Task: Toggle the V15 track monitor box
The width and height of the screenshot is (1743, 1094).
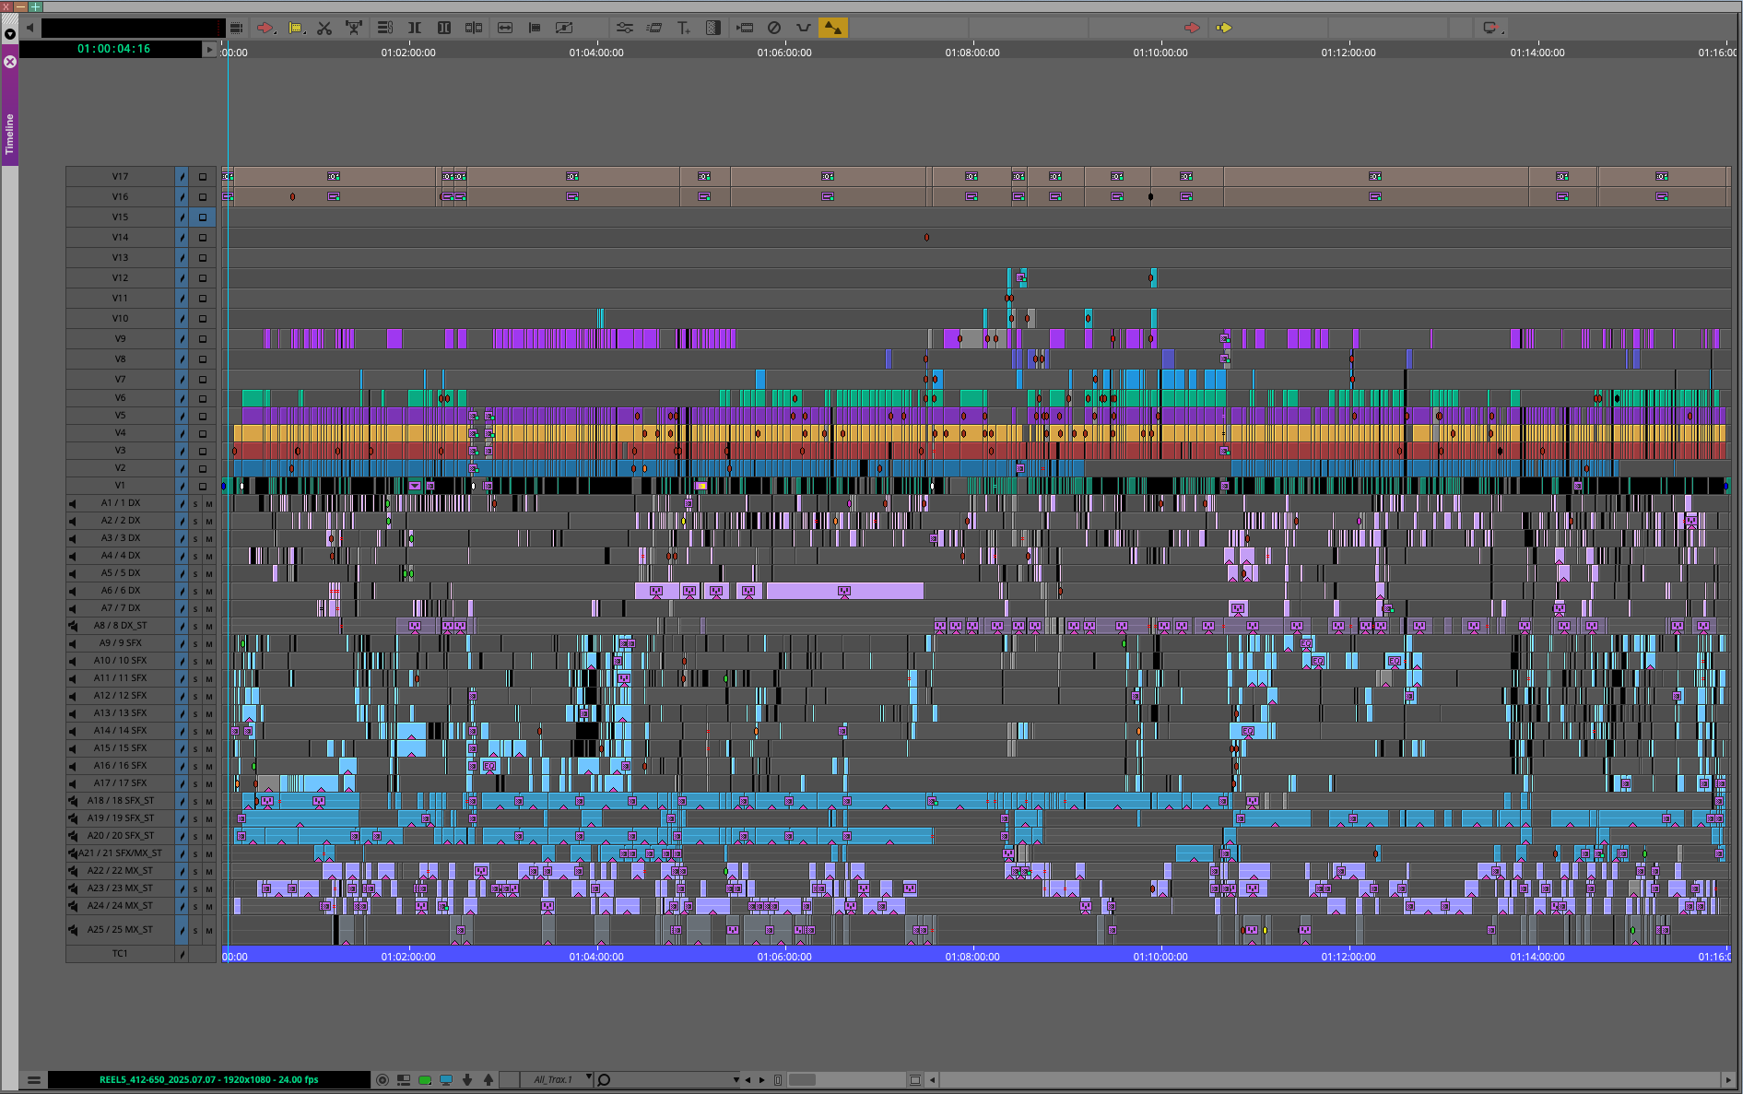Action: pyautogui.click(x=203, y=218)
